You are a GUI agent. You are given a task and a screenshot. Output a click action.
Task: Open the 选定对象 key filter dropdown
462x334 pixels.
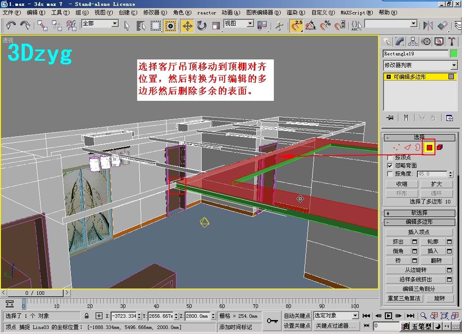356,316
